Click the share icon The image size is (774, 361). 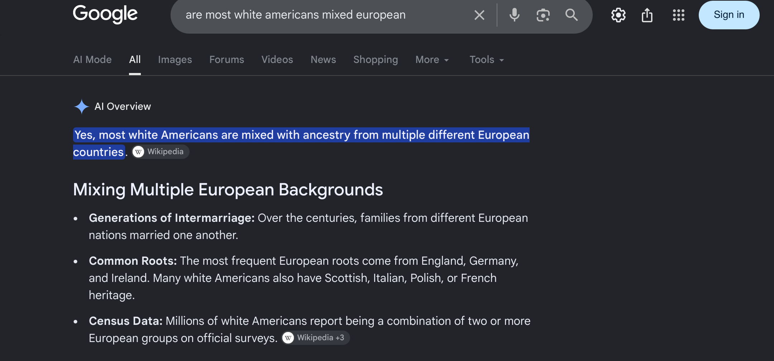click(647, 15)
